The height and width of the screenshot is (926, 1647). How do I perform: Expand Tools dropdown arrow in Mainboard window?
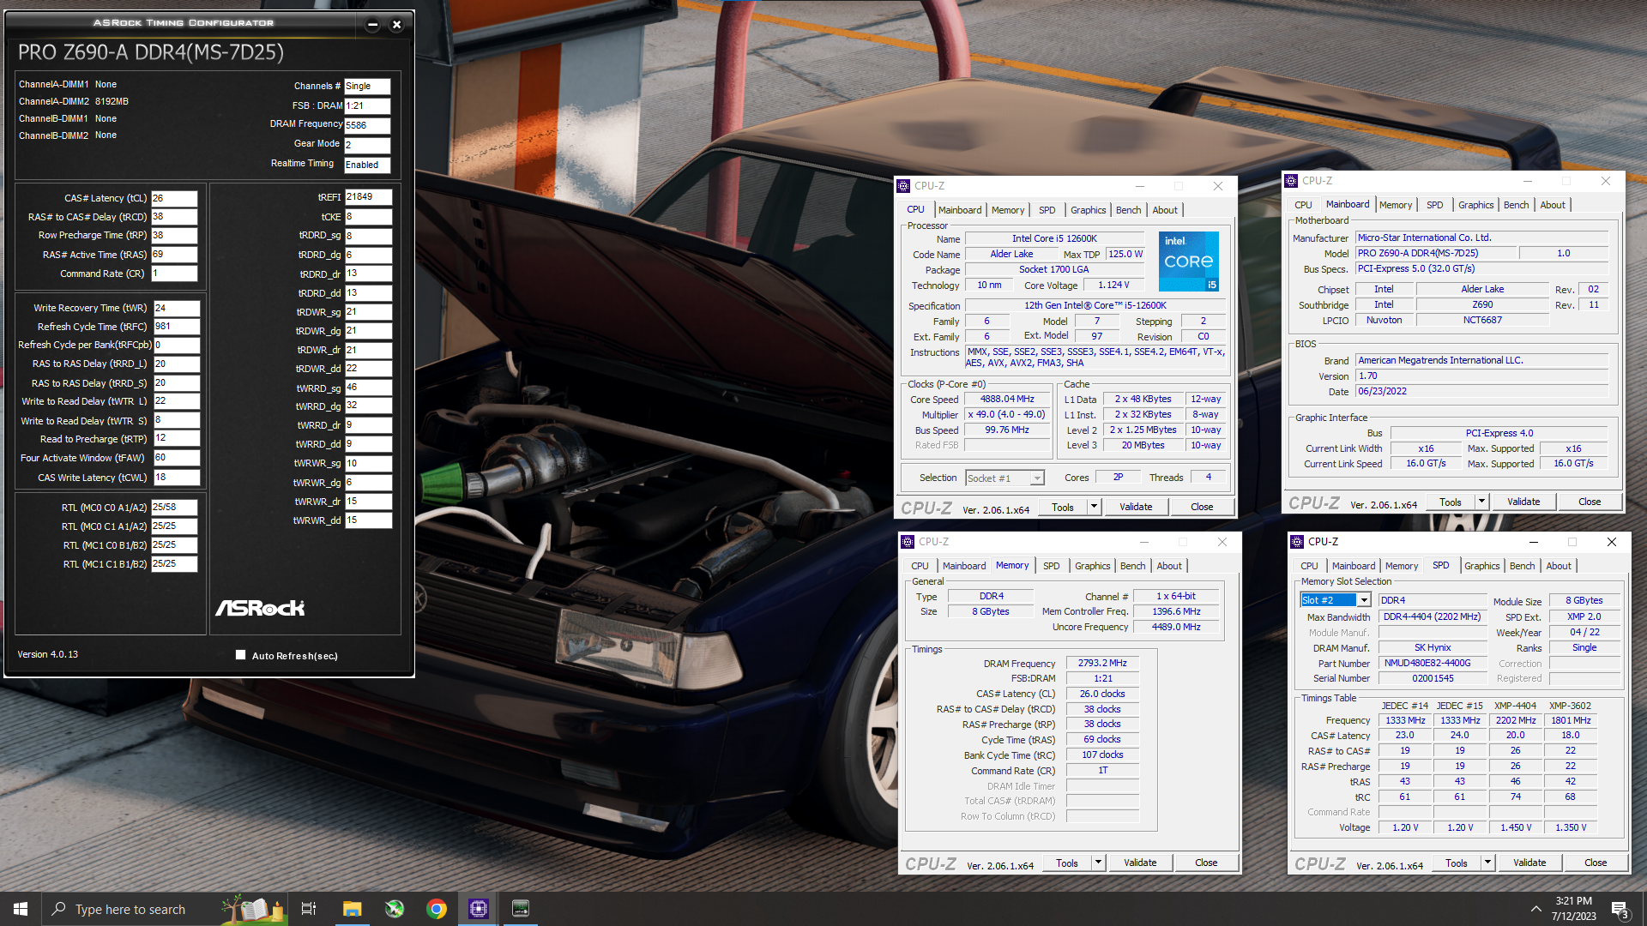click(x=1481, y=502)
